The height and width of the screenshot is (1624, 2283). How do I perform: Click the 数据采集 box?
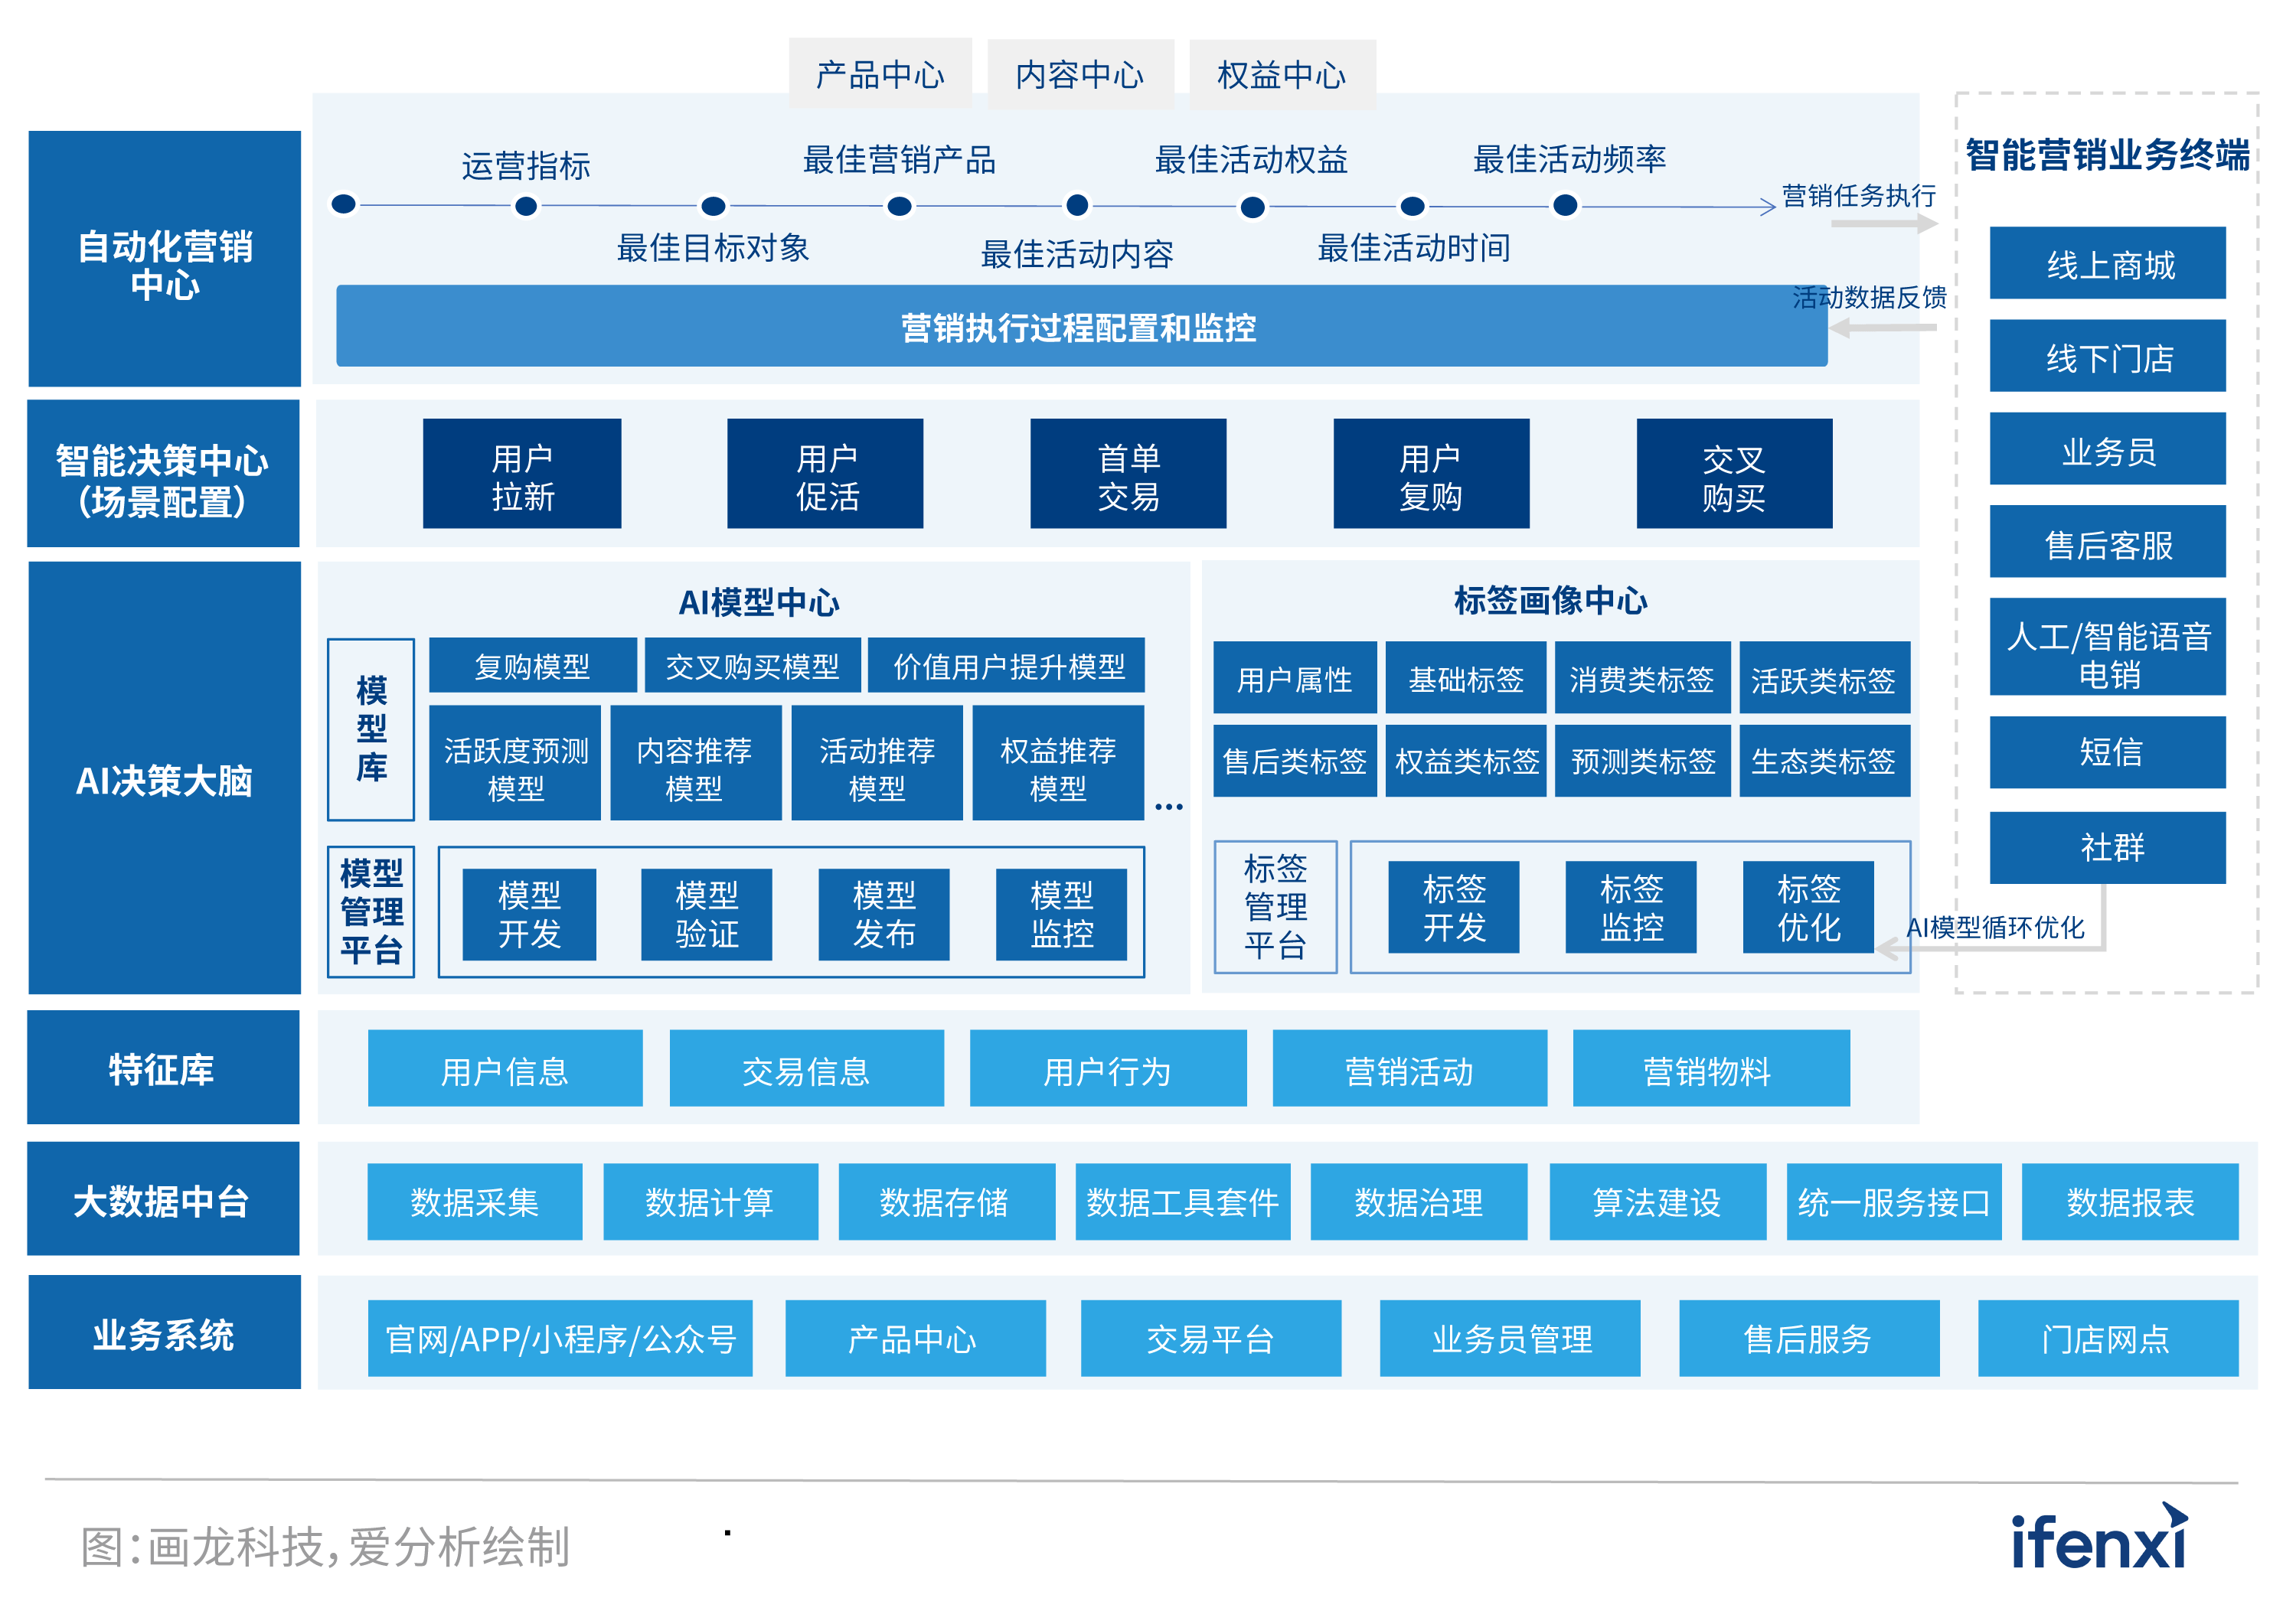(x=474, y=1201)
